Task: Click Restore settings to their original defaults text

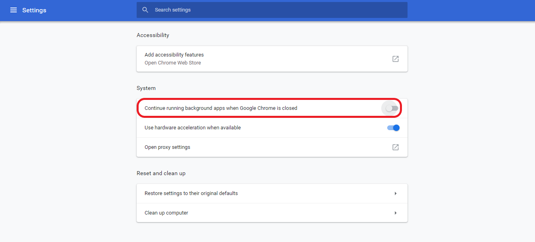Action: click(x=191, y=193)
